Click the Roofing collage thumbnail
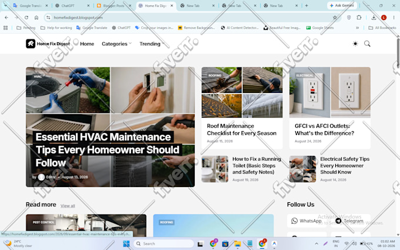 (242, 92)
